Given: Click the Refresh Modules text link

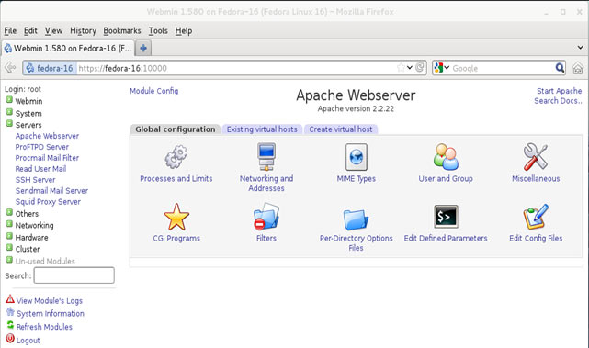Looking at the screenshot, I should [44, 327].
